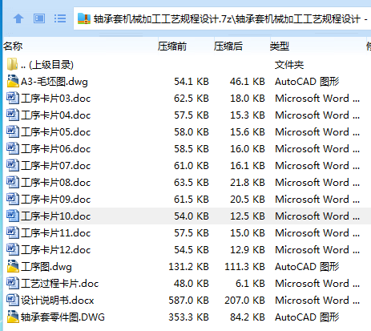Viewport: 371px width, 331px height.
Task: Click Word icon of 工序卡片11.doc
Action: coord(13,232)
